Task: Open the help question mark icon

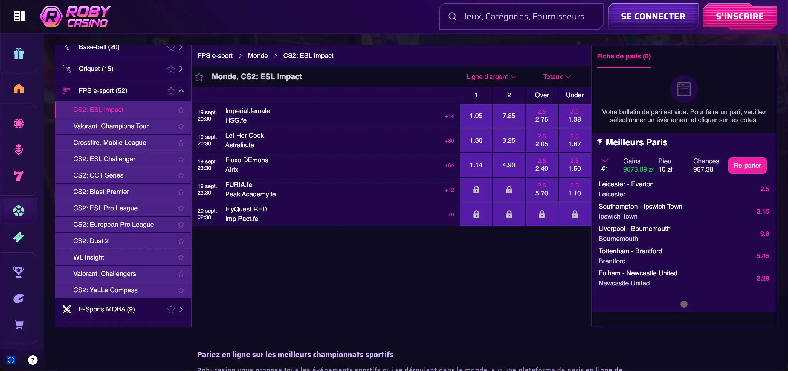Action: point(33,360)
